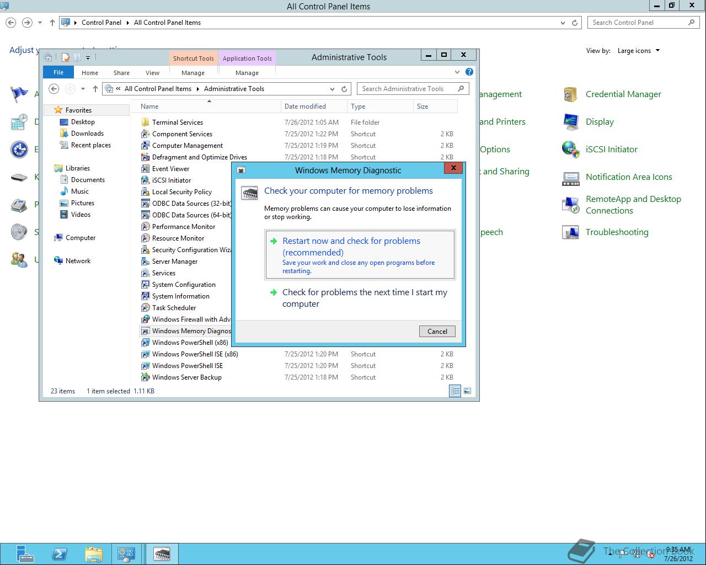Select the Component Services shortcut icon

(x=145, y=134)
